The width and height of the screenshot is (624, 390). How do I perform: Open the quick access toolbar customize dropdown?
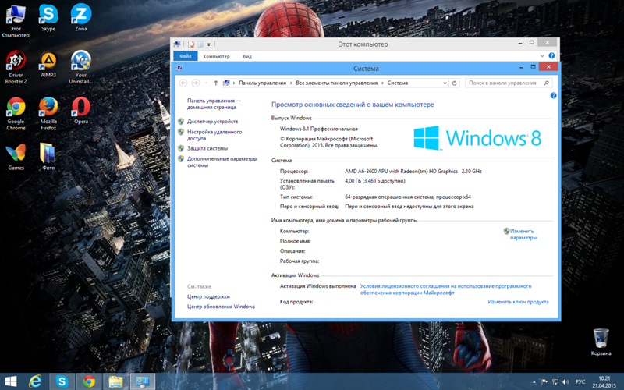click(x=209, y=44)
